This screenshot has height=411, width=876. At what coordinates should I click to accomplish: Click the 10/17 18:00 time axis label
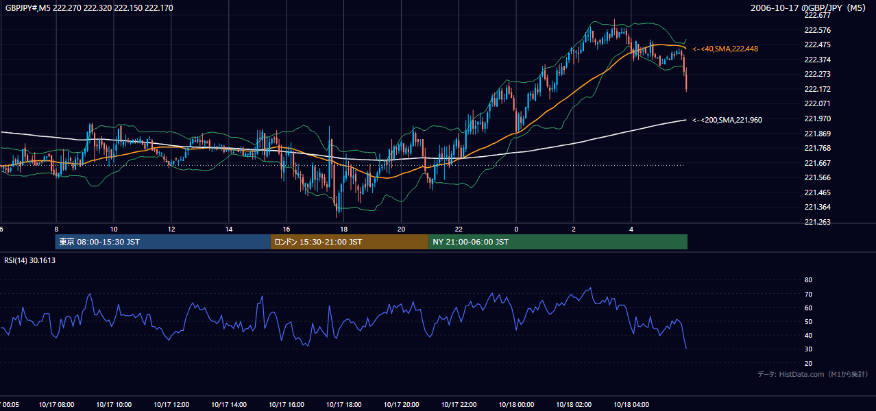tap(344, 405)
